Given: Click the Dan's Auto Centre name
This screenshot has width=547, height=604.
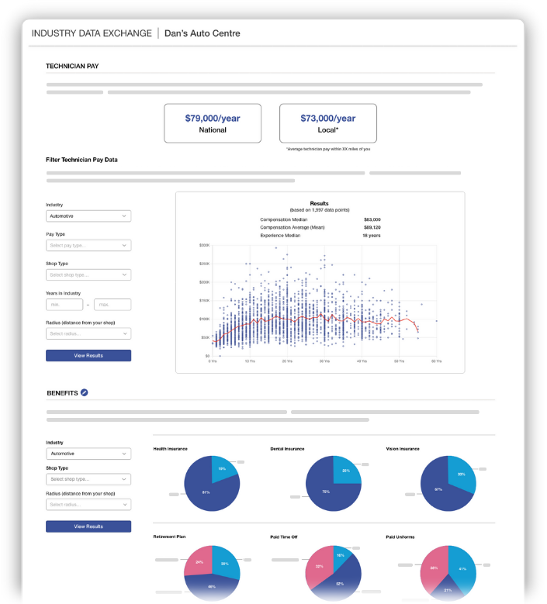Looking at the screenshot, I should coord(203,33).
